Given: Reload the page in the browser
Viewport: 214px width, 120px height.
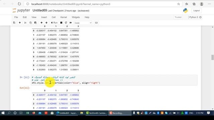Looking at the screenshot, I should coord(19,4).
